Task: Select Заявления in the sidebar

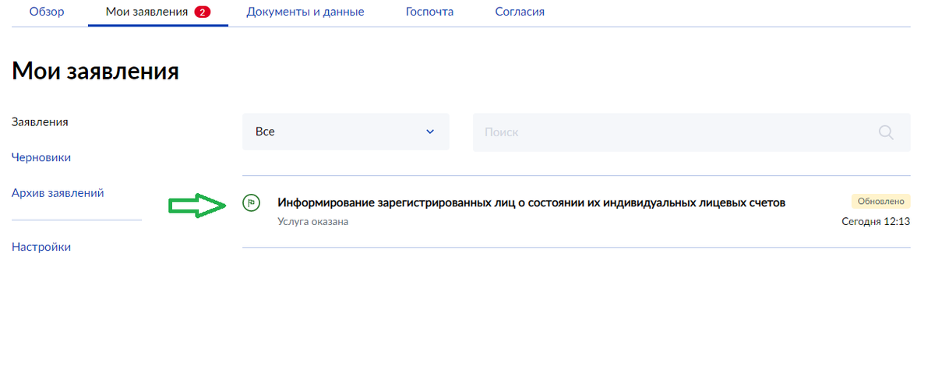Action: pyautogui.click(x=40, y=122)
